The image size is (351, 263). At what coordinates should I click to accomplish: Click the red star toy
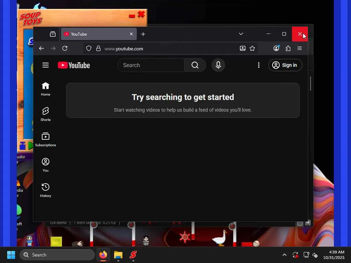185,237
